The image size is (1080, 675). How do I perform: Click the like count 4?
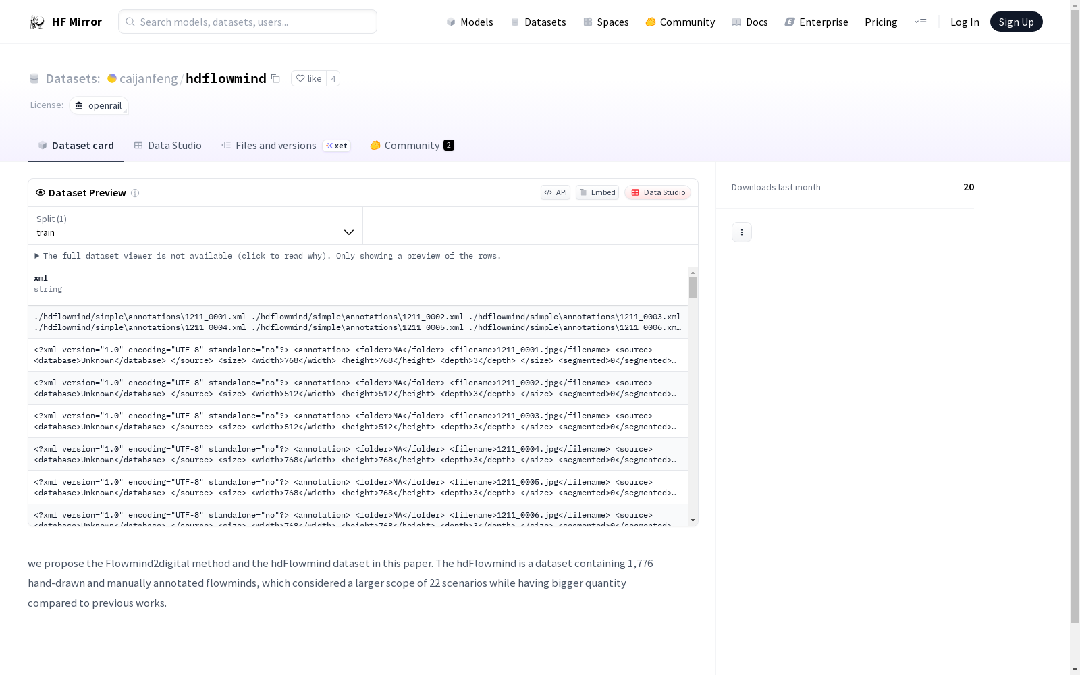(x=333, y=78)
